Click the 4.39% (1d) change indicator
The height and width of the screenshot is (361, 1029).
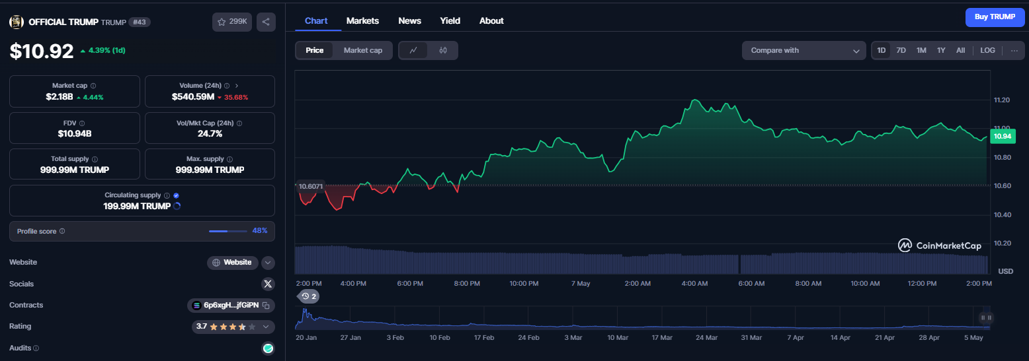click(103, 51)
